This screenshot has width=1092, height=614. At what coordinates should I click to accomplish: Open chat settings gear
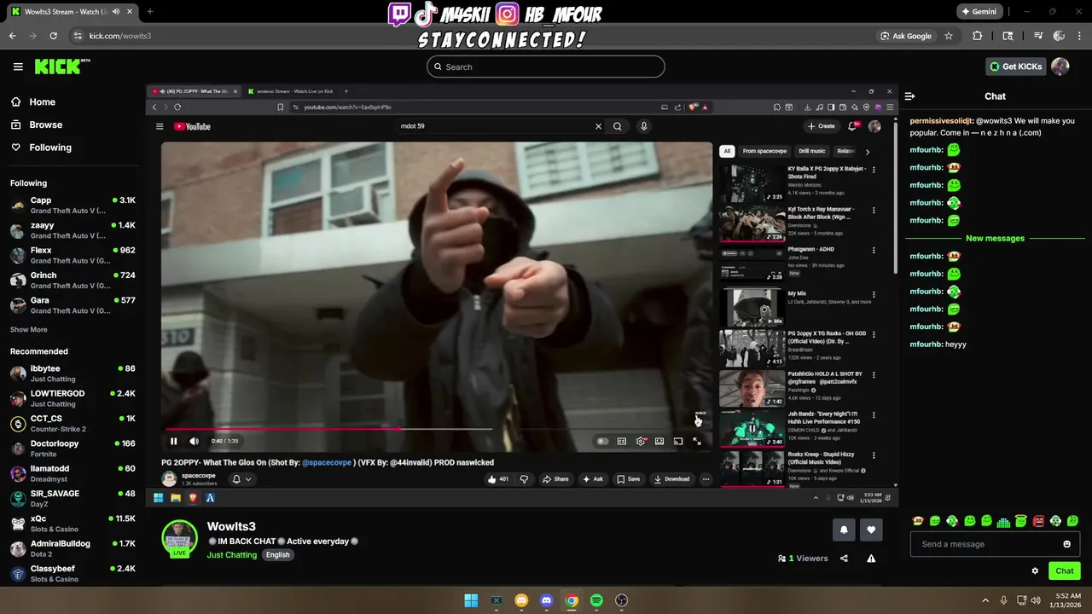pos(1035,571)
